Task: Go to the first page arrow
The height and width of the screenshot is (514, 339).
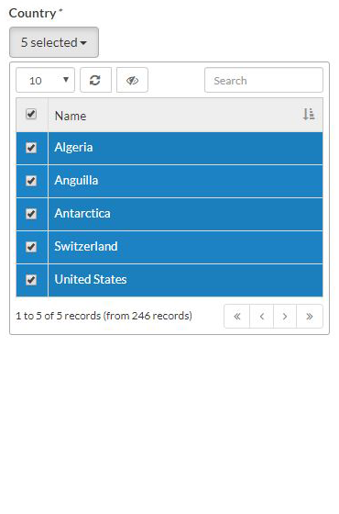Action: 237,316
